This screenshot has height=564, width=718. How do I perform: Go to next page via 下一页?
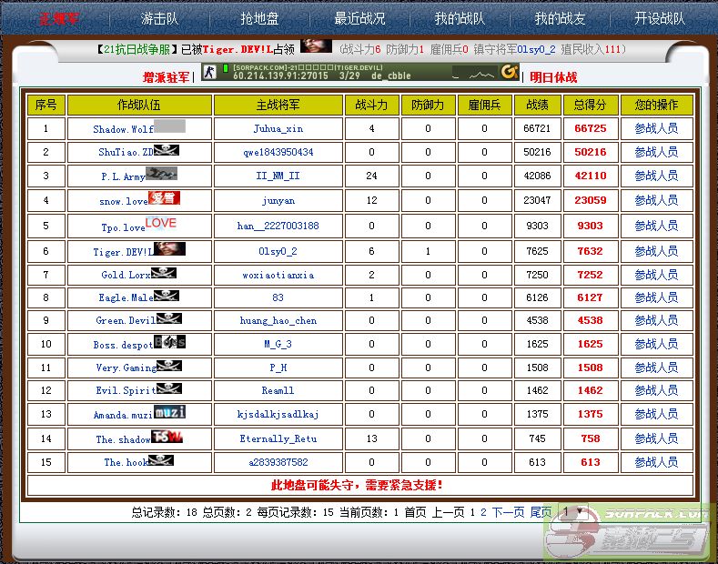[509, 513]
